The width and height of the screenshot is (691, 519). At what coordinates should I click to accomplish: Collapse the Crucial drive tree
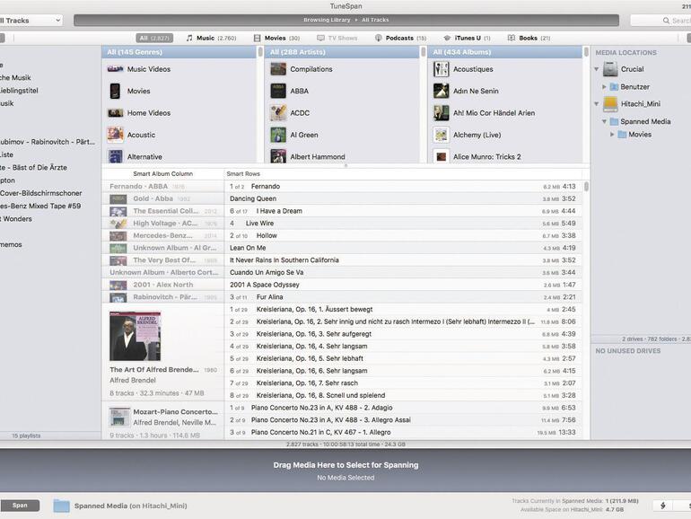596,69
